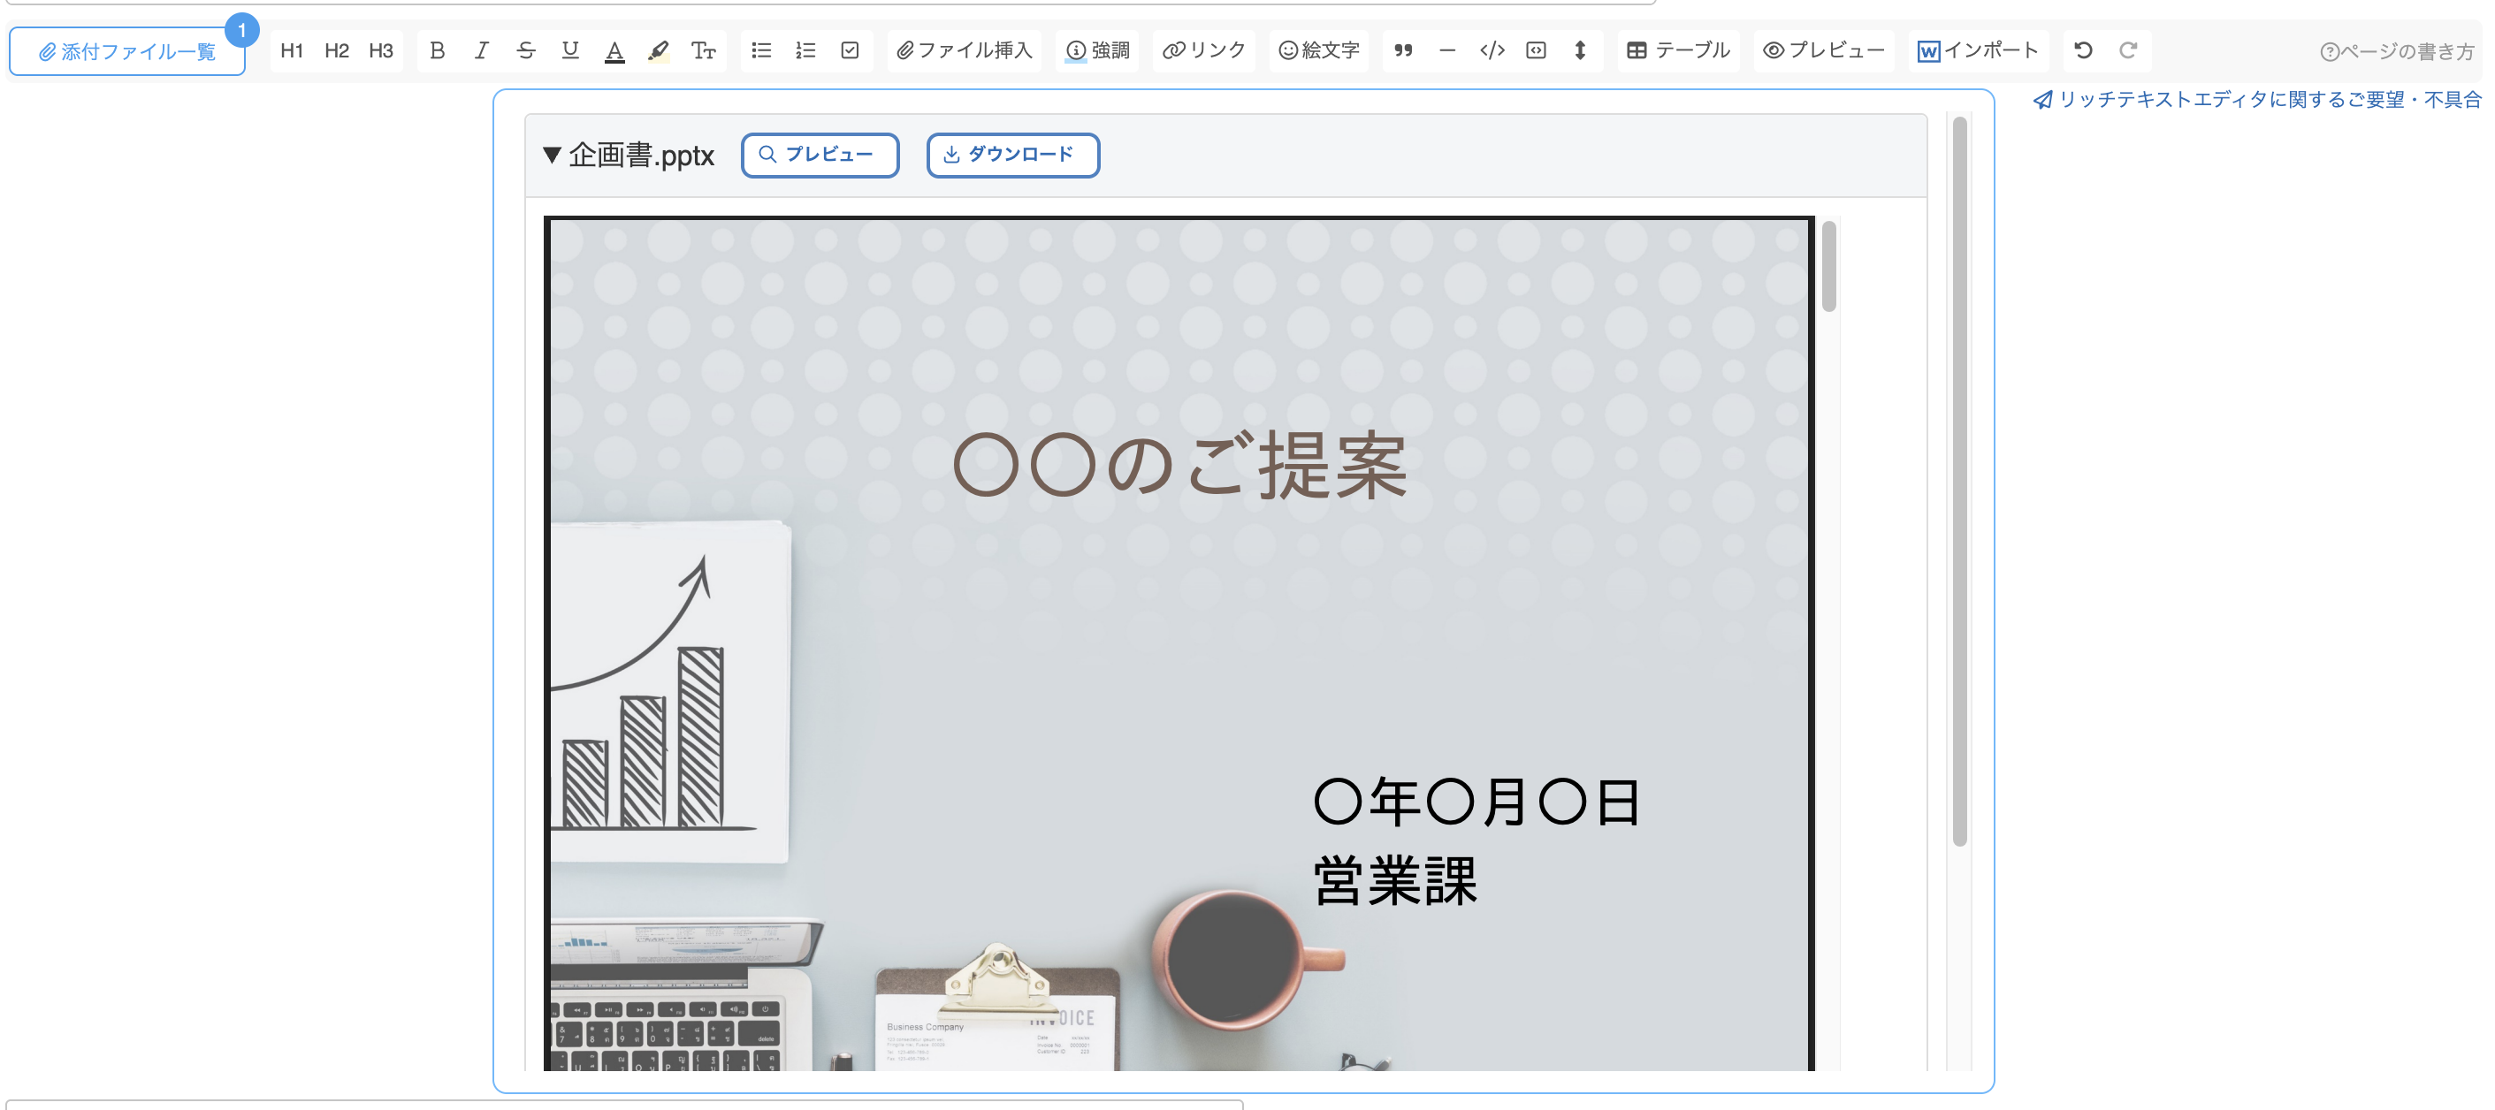Viewport: 2495px width, 1110px height.
Task: Open the text size (Tr) options
Action: 704,50
